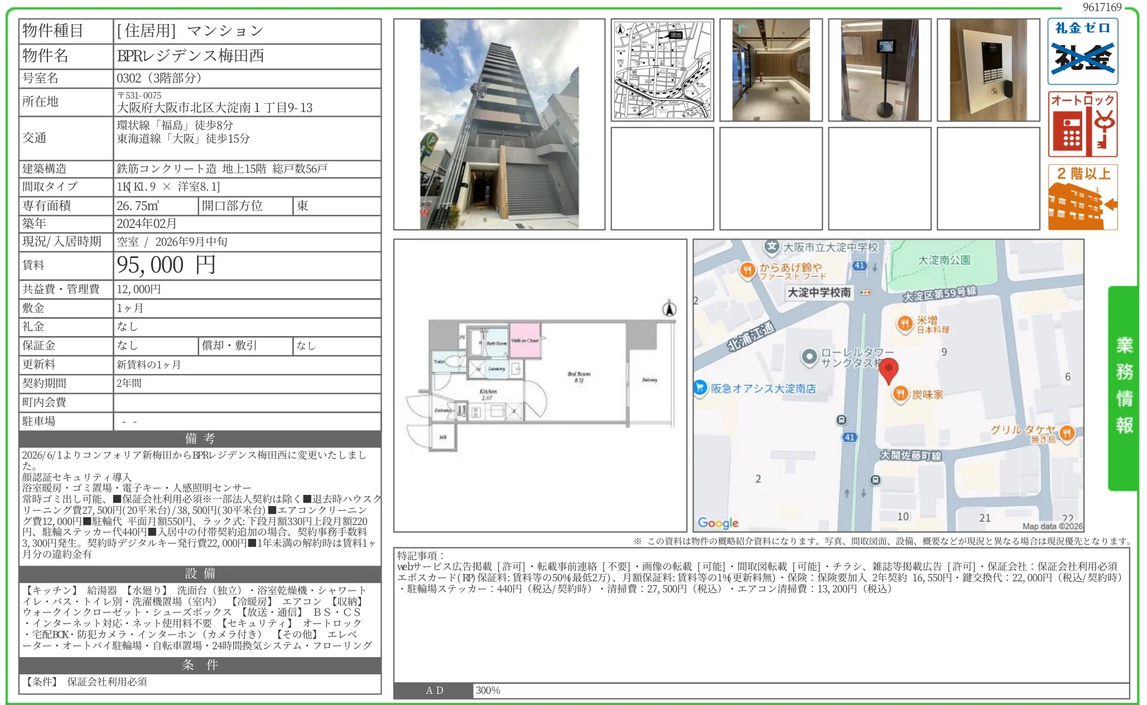Click the 条件 section header

[x=200, y=665]
